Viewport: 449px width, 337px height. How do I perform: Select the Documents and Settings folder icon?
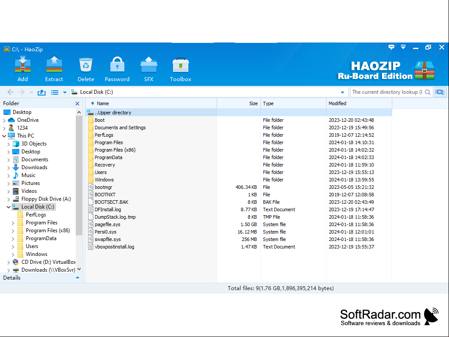click(x=91, y=128)
